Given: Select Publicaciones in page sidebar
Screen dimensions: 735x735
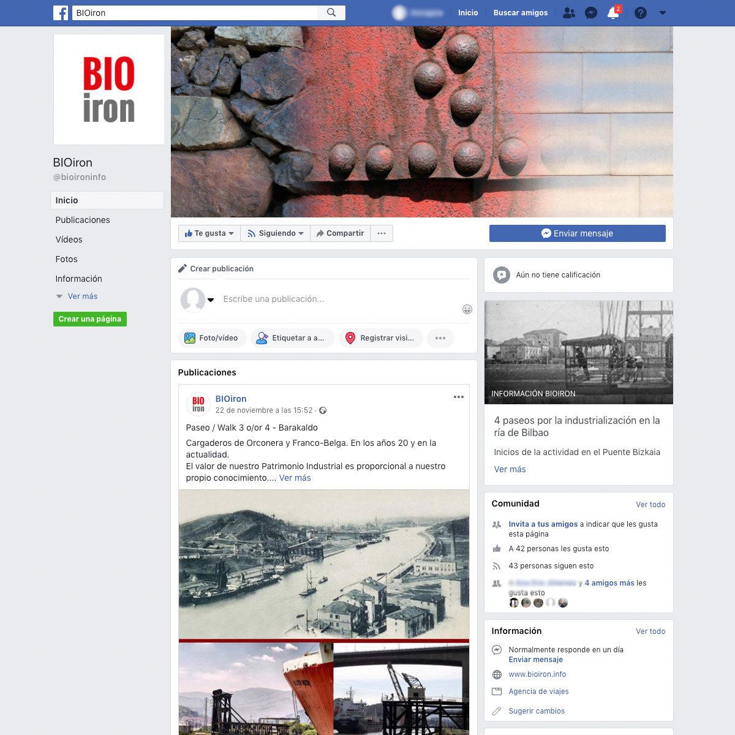Looking at the screenshot, I should coord(83,220).
